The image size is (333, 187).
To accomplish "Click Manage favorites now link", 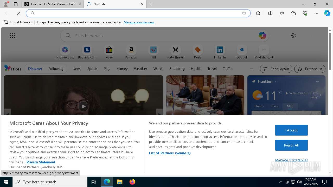I will click(x=139, y=22).
